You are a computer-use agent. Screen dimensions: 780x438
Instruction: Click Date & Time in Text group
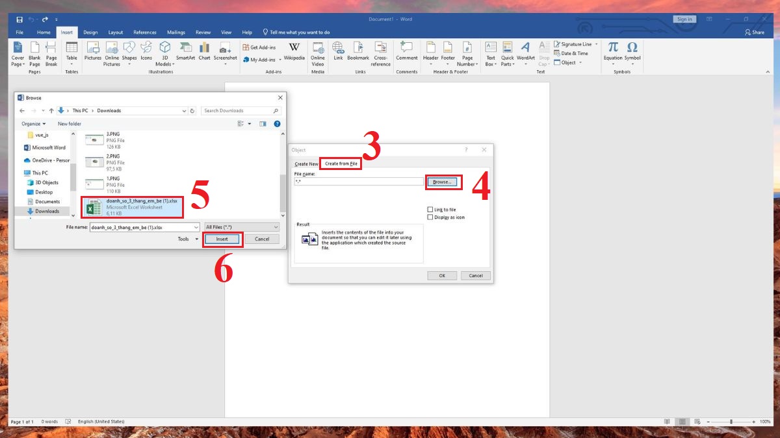(x=571, y=53)
